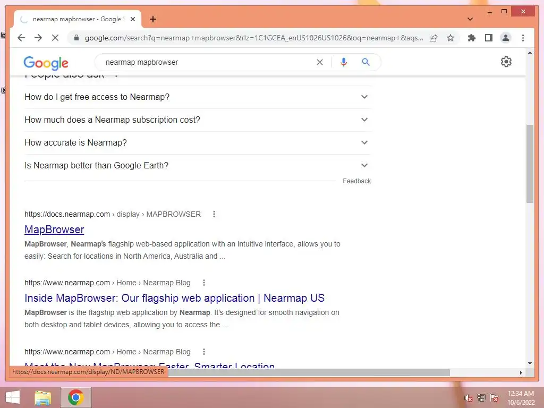Click the docs.nearmap.com breadcrumb URL
This screenshot has height=408, width=544.
[113, 214]
